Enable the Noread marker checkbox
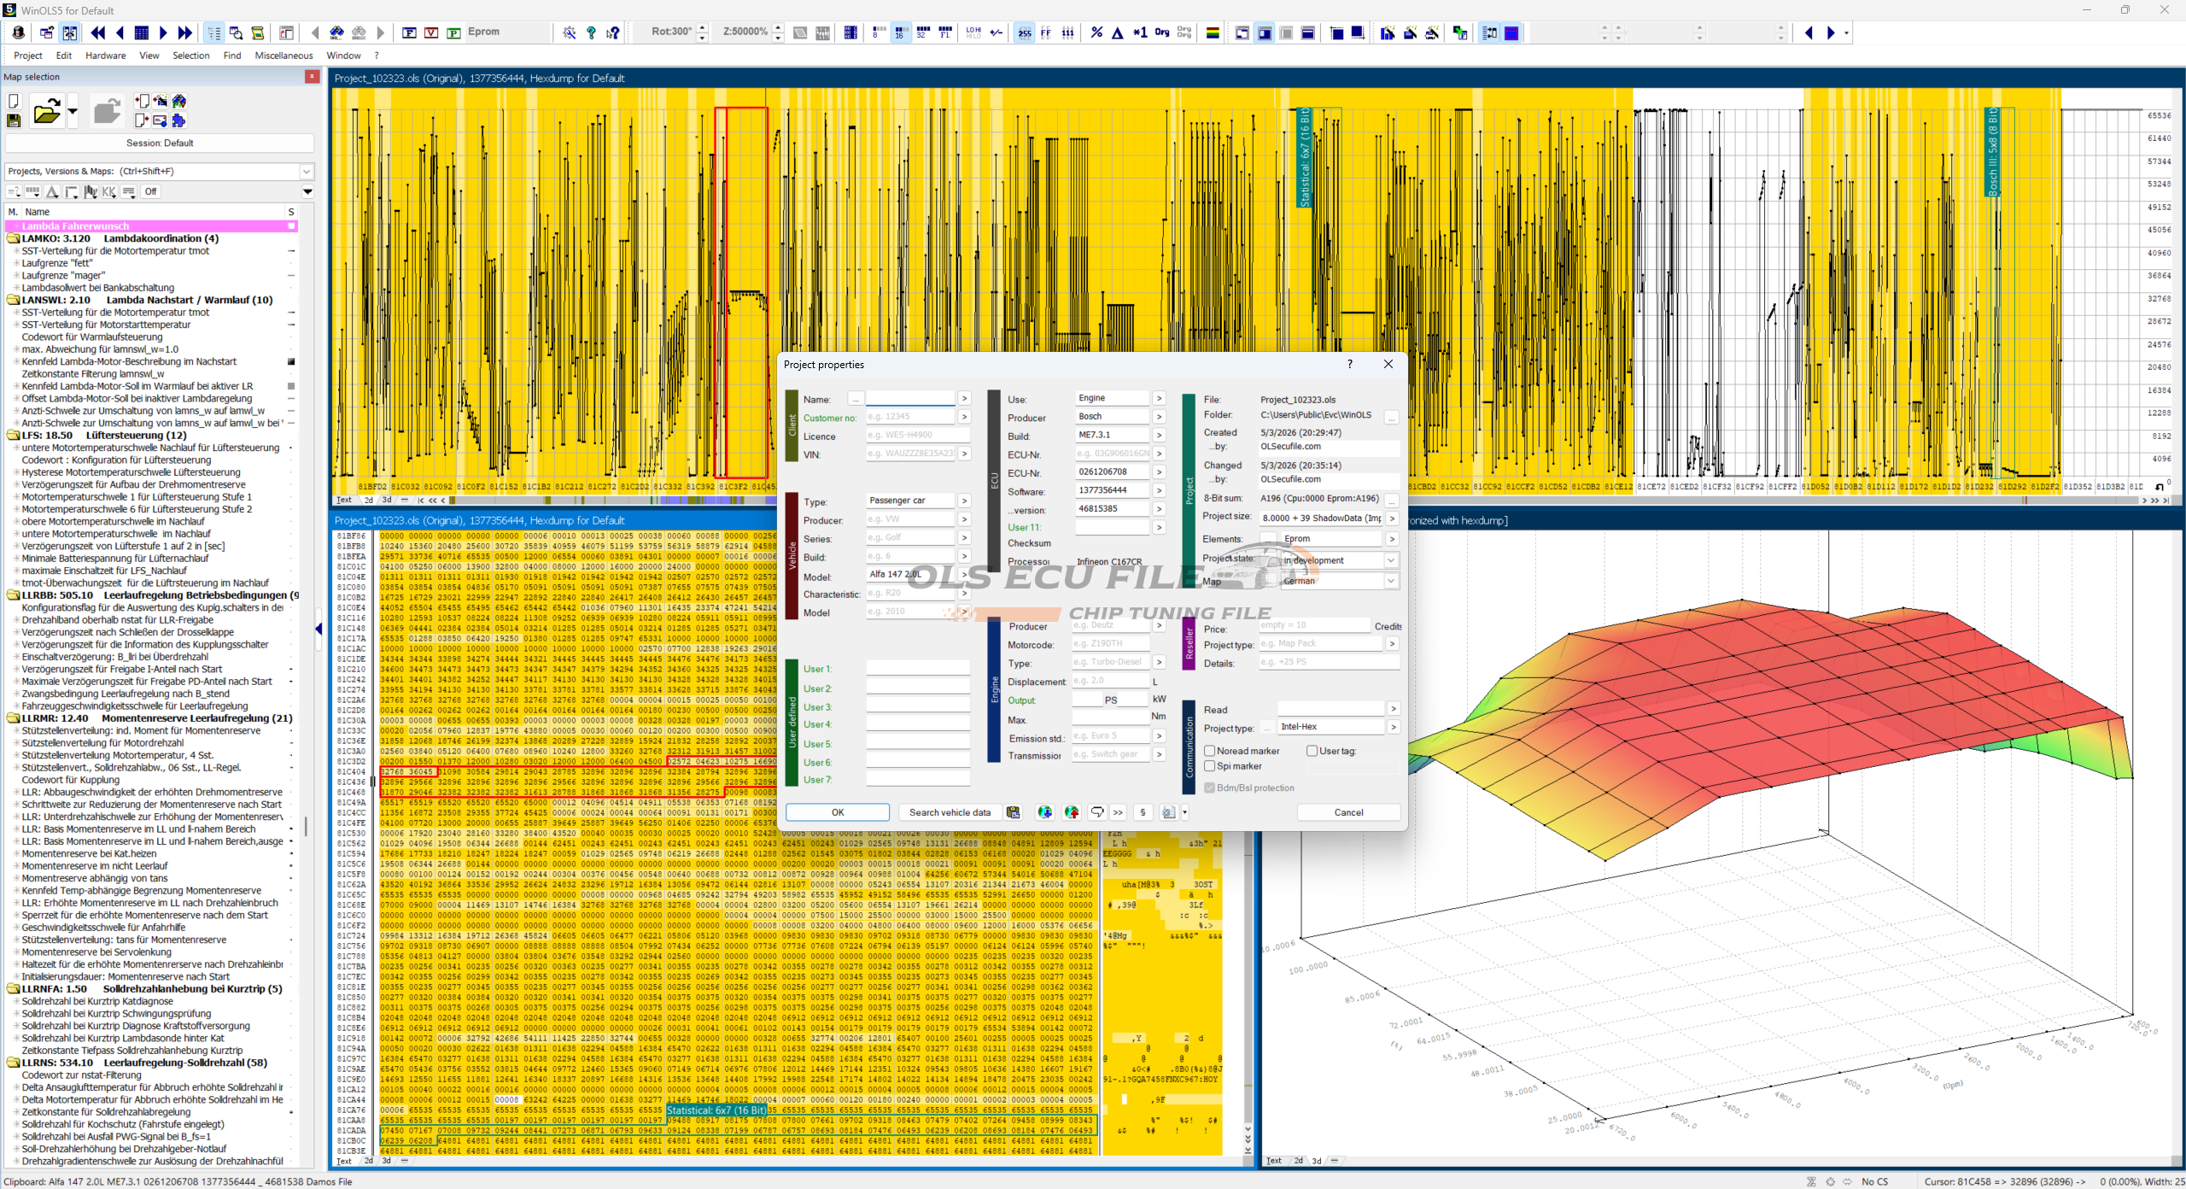This screenshot has width=2186, height=1189. click(1210, 751)
